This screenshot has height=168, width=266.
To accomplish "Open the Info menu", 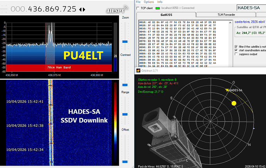I will (x=160, y=2).
